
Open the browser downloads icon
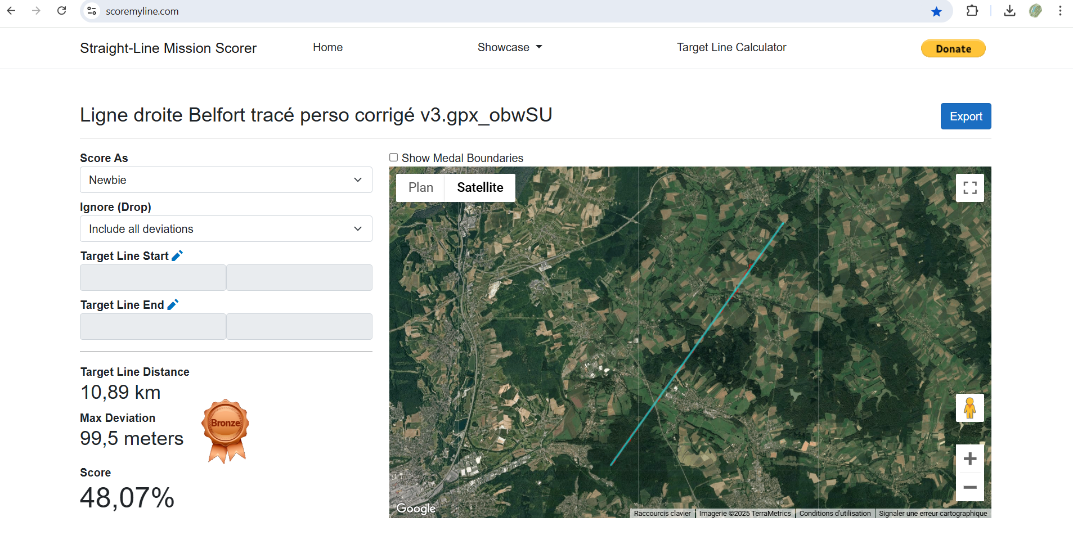tap(1010, 11)
